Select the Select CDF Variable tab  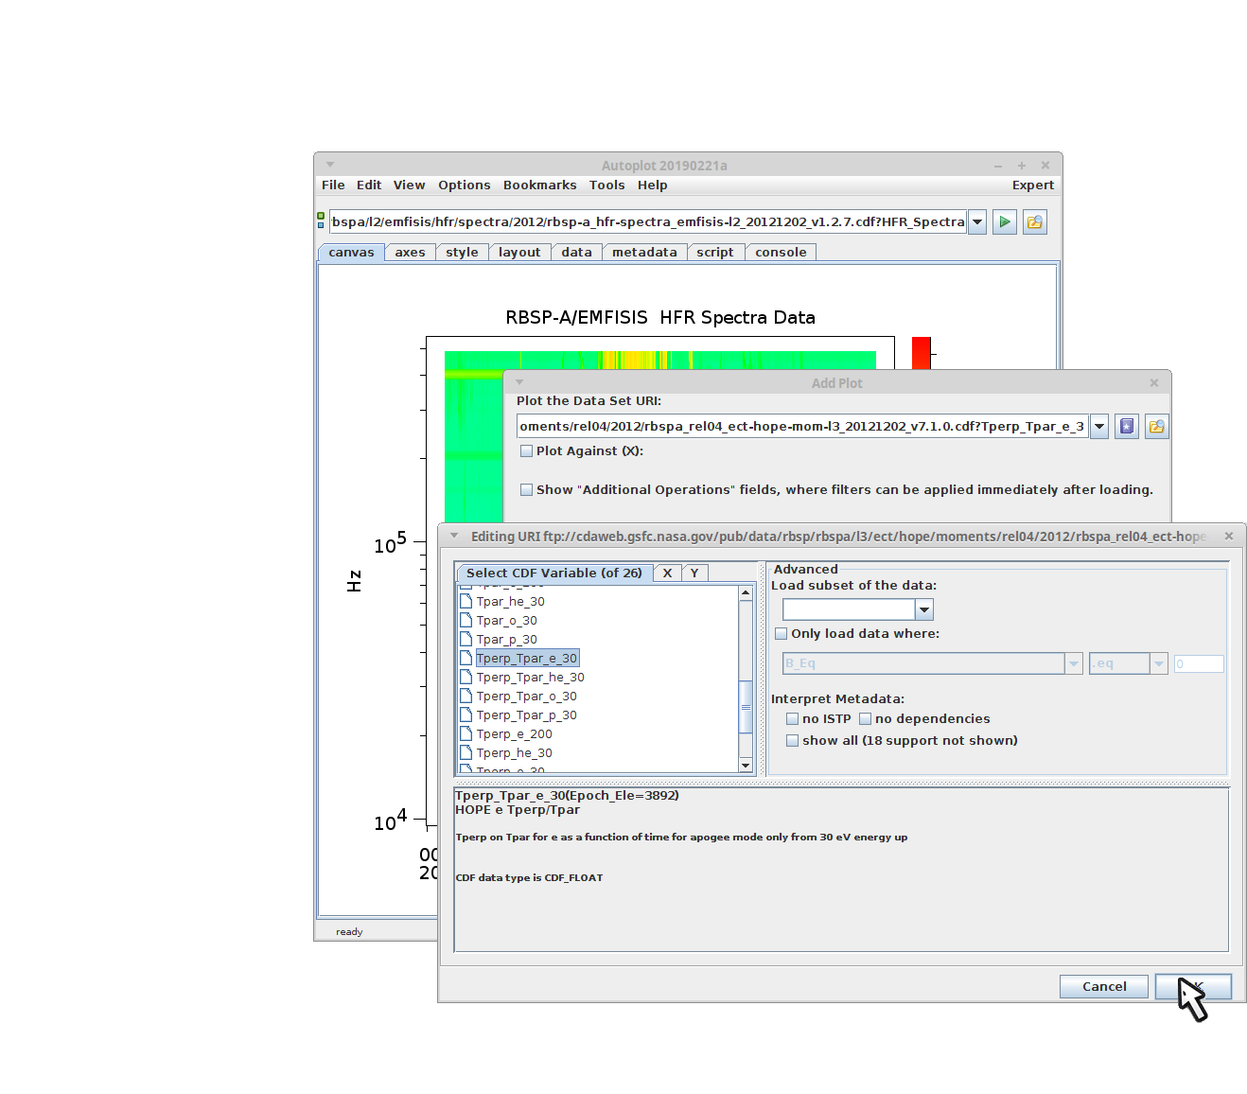(x=554, y=573)
